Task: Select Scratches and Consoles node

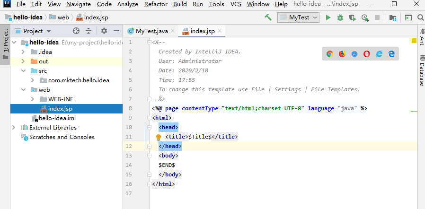Action: (62, 137)
